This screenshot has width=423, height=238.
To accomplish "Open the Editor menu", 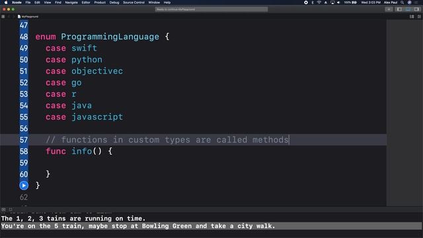I will click(86, 3).
